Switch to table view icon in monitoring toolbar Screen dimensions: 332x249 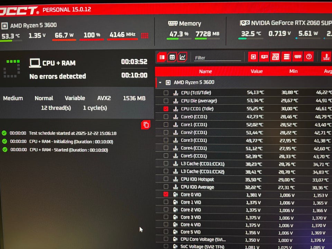(172, 57)
